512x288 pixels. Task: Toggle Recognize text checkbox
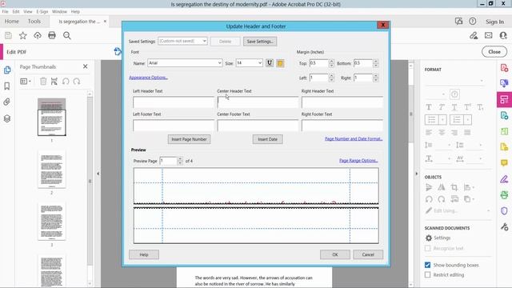pos(428,249)
